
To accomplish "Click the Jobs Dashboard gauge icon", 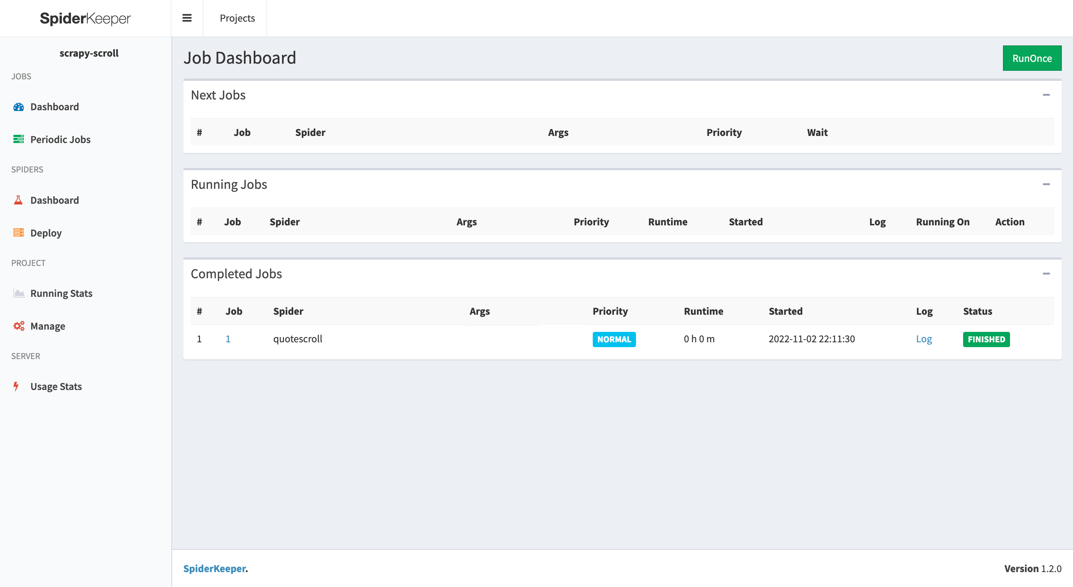I will [19, 107].
